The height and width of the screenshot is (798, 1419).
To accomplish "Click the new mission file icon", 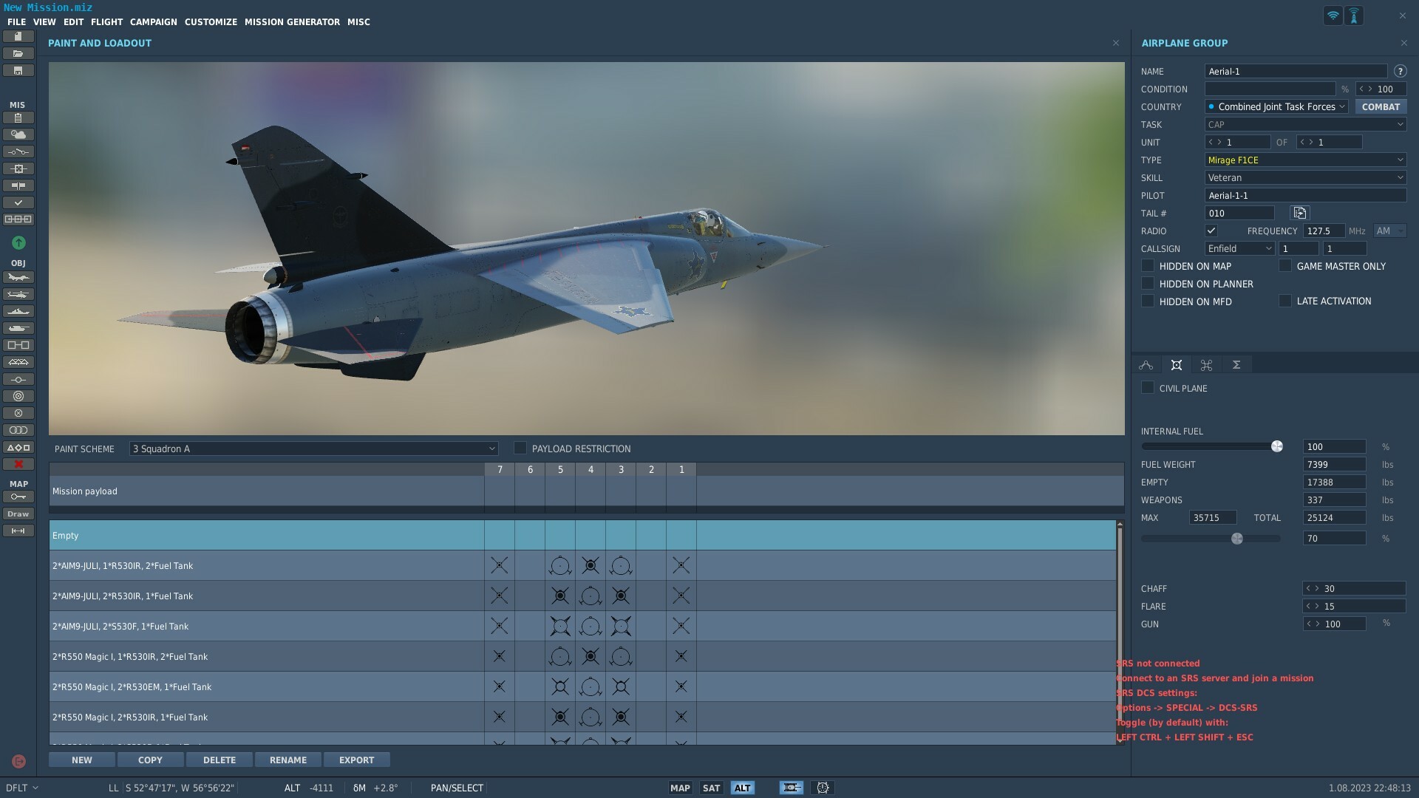I will coord(18,36).
